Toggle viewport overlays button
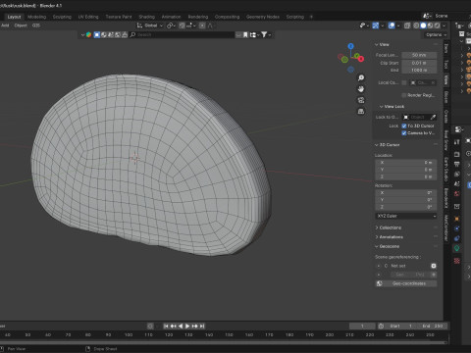Image resolution: width=471 pixels, height=353 pixels. pos(392,25)
